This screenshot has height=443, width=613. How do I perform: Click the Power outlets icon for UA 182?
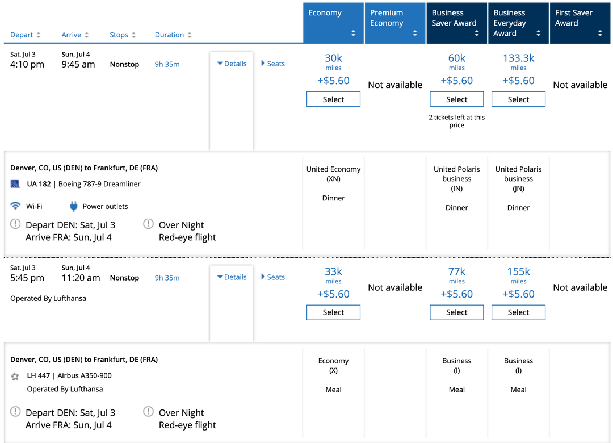(x=74, y=206)
